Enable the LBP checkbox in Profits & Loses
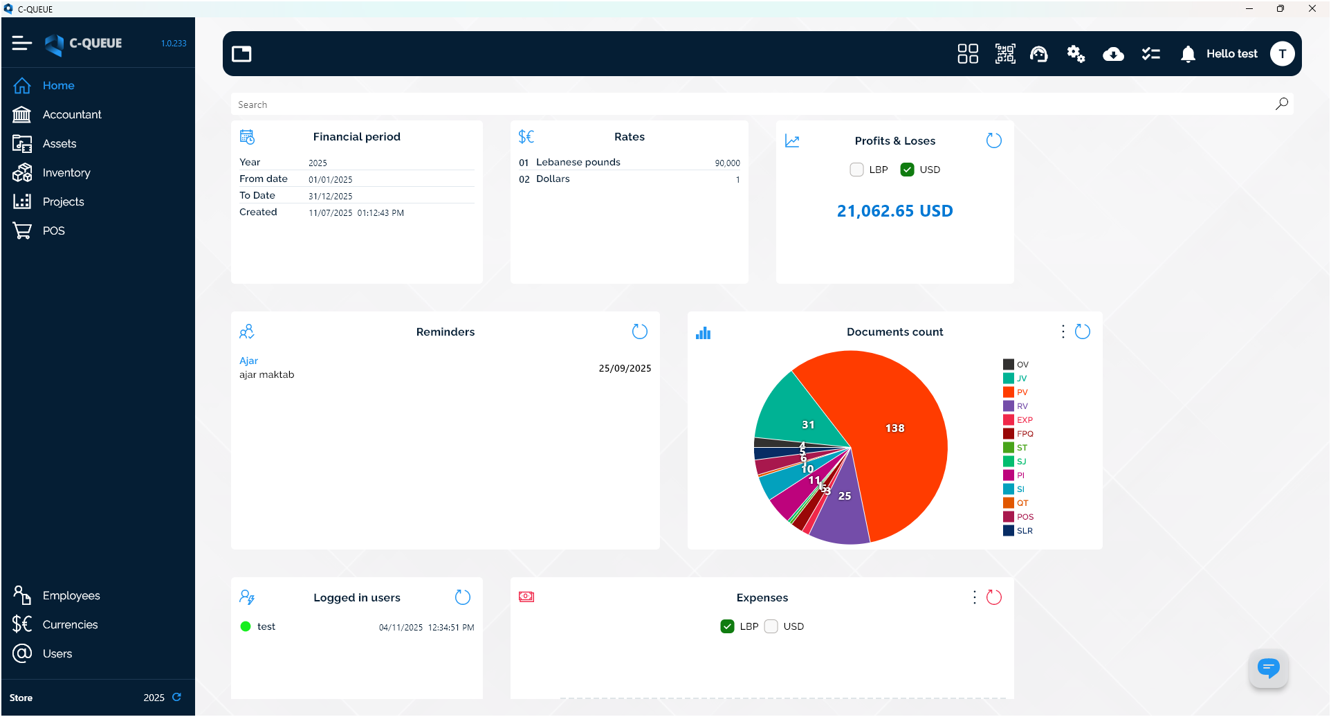The height and width of the screenshot is (717, 1331). (x=856, y=169)
